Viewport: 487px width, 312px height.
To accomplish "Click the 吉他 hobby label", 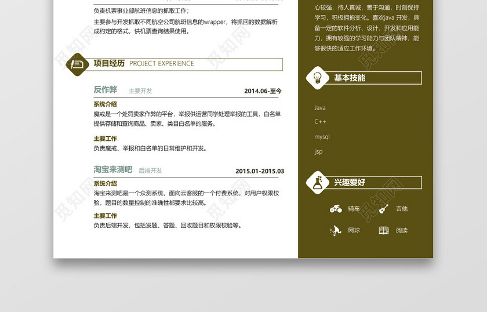I will [402, 209].
